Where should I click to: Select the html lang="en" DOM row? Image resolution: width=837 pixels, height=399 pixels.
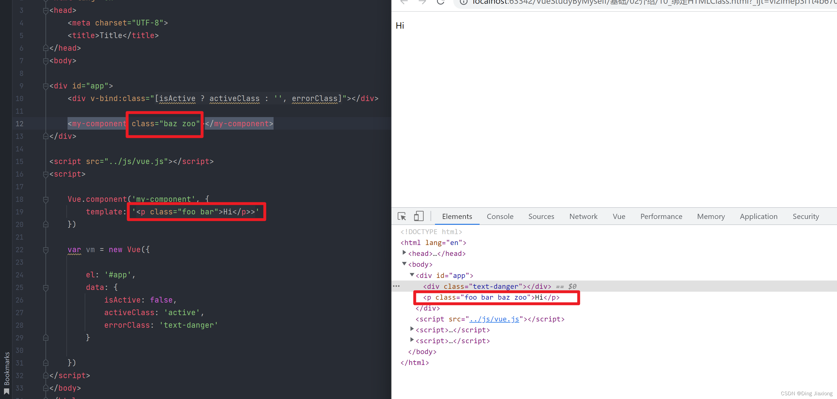[434, 243]
